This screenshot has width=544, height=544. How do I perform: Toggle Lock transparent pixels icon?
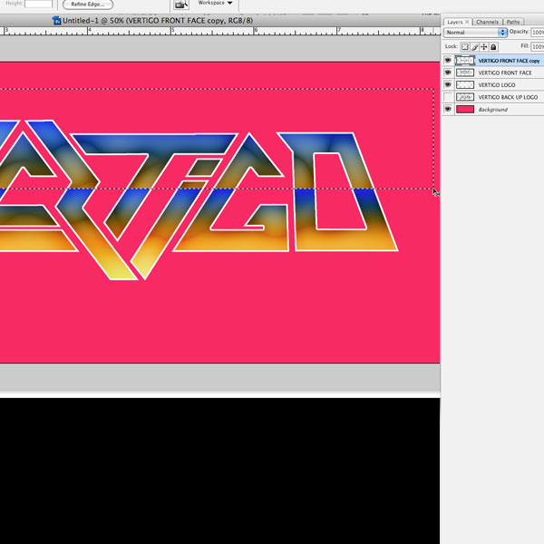(x=465, y=46)
